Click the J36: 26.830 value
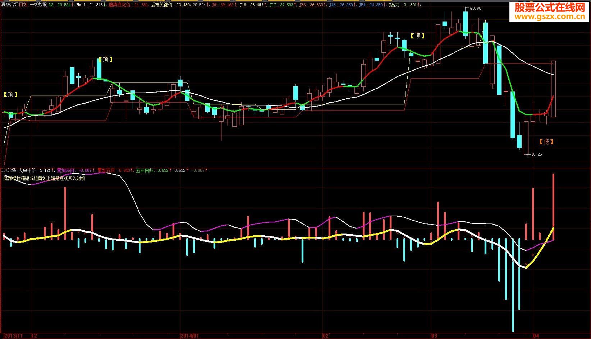This screenshot has width=591, height=339. coord(311,5)
